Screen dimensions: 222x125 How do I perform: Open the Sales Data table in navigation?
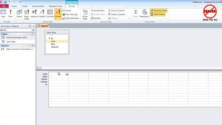coord(11,42)
